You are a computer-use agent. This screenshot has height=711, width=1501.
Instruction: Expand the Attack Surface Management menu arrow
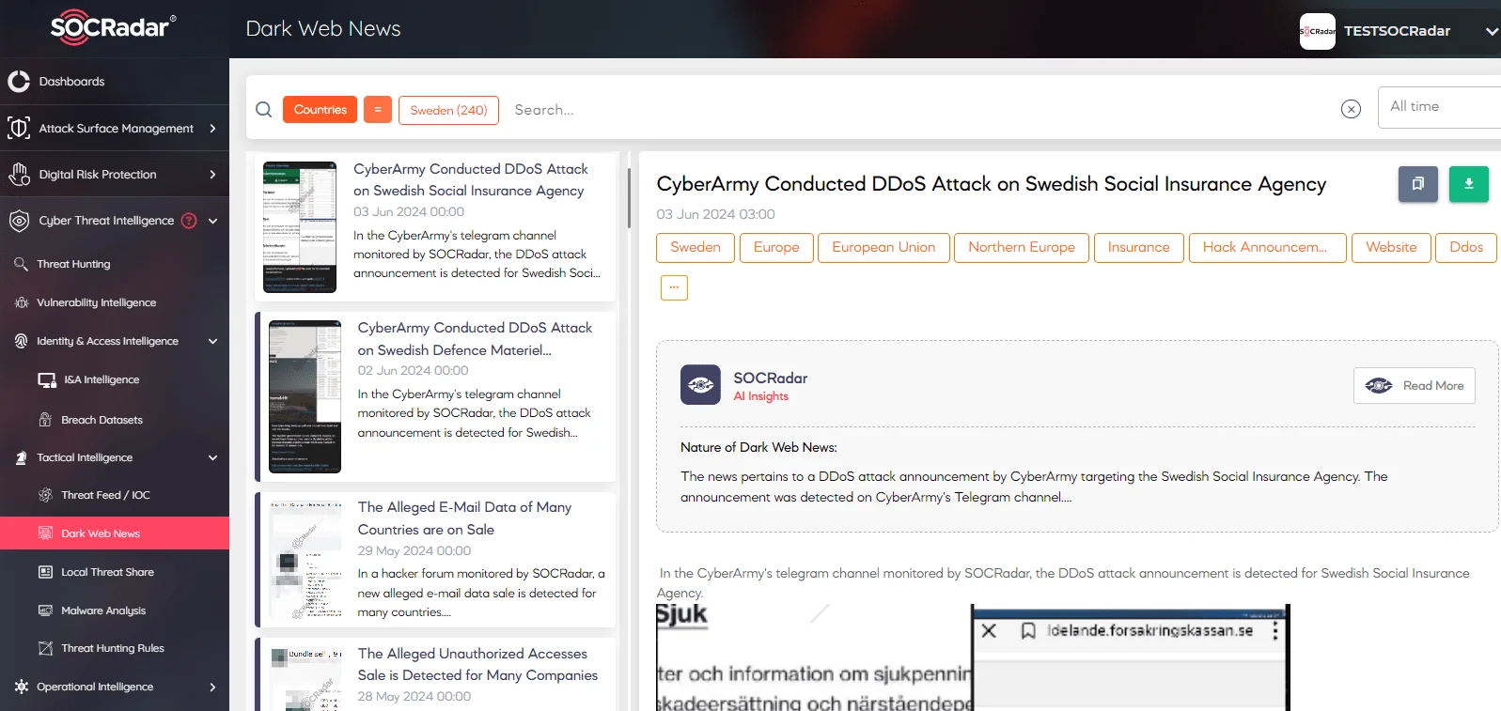coord(212,128)
